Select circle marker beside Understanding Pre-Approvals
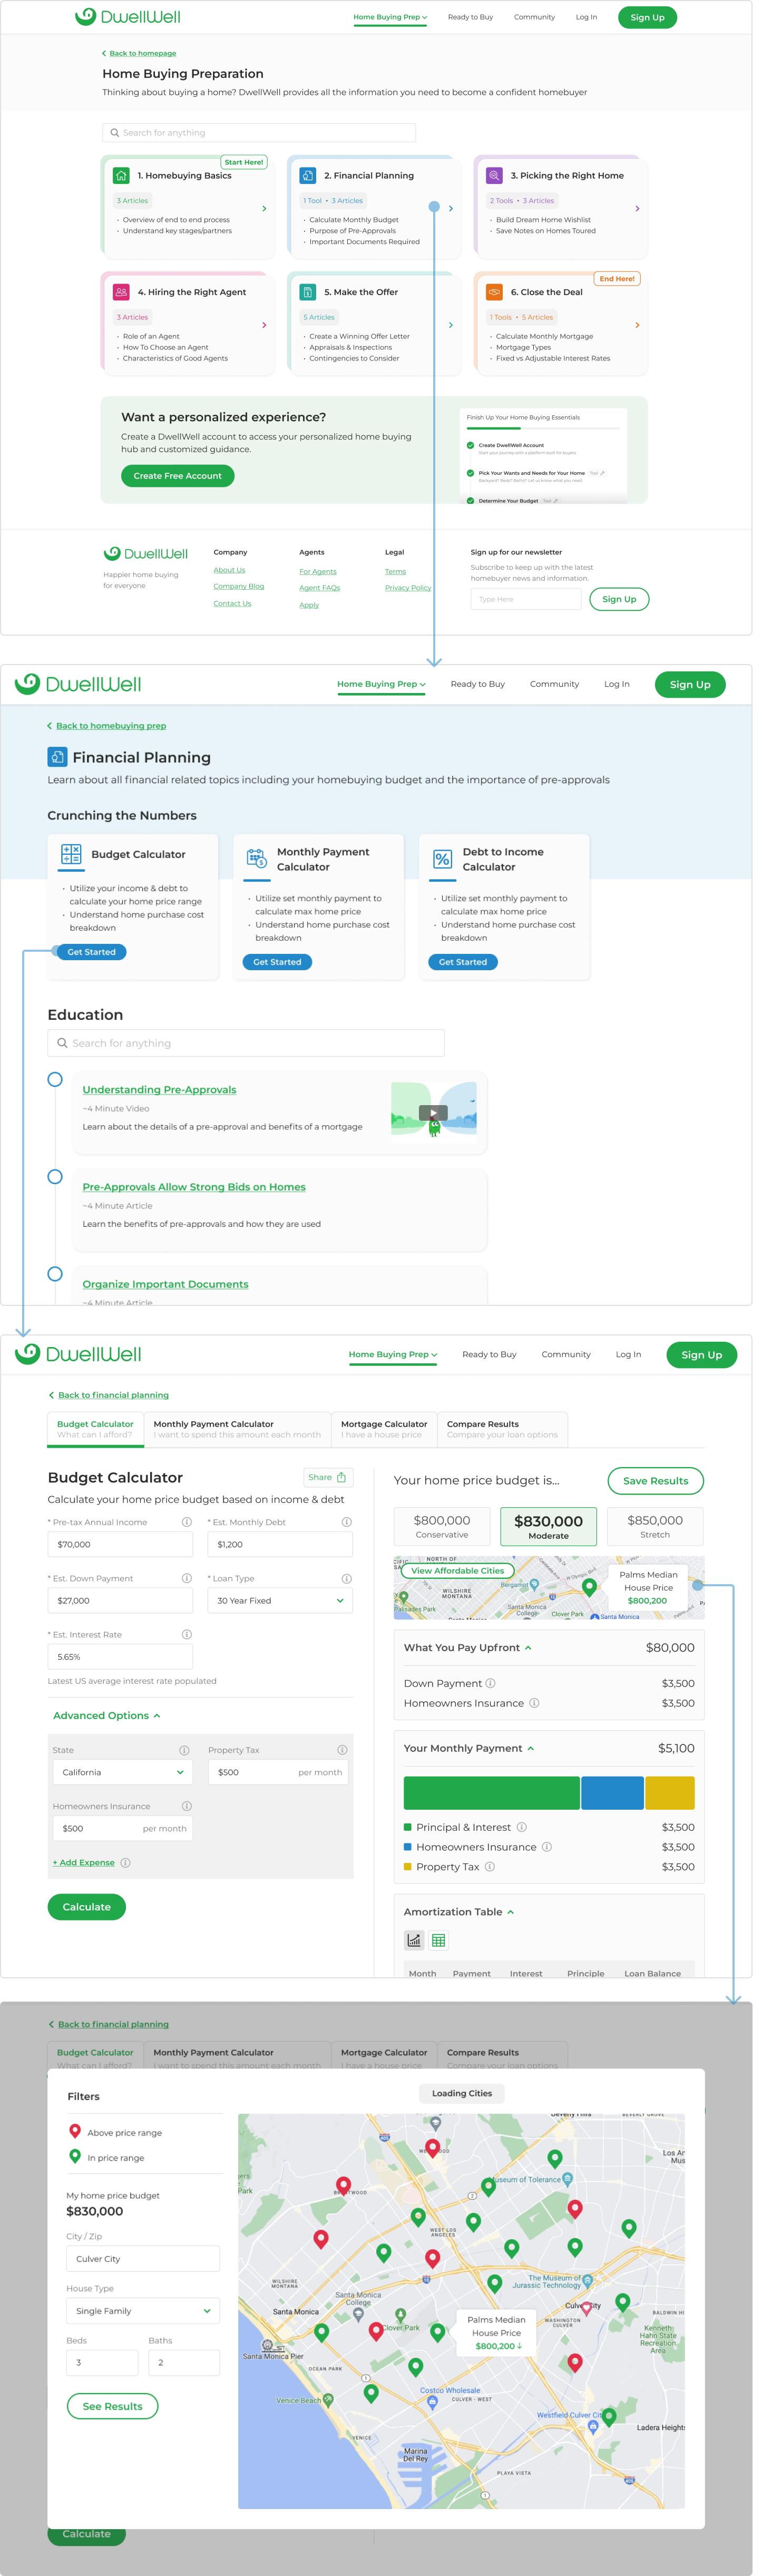Image resolution: width=762 pixels, height=2576 pixels. pos(55,1080)
